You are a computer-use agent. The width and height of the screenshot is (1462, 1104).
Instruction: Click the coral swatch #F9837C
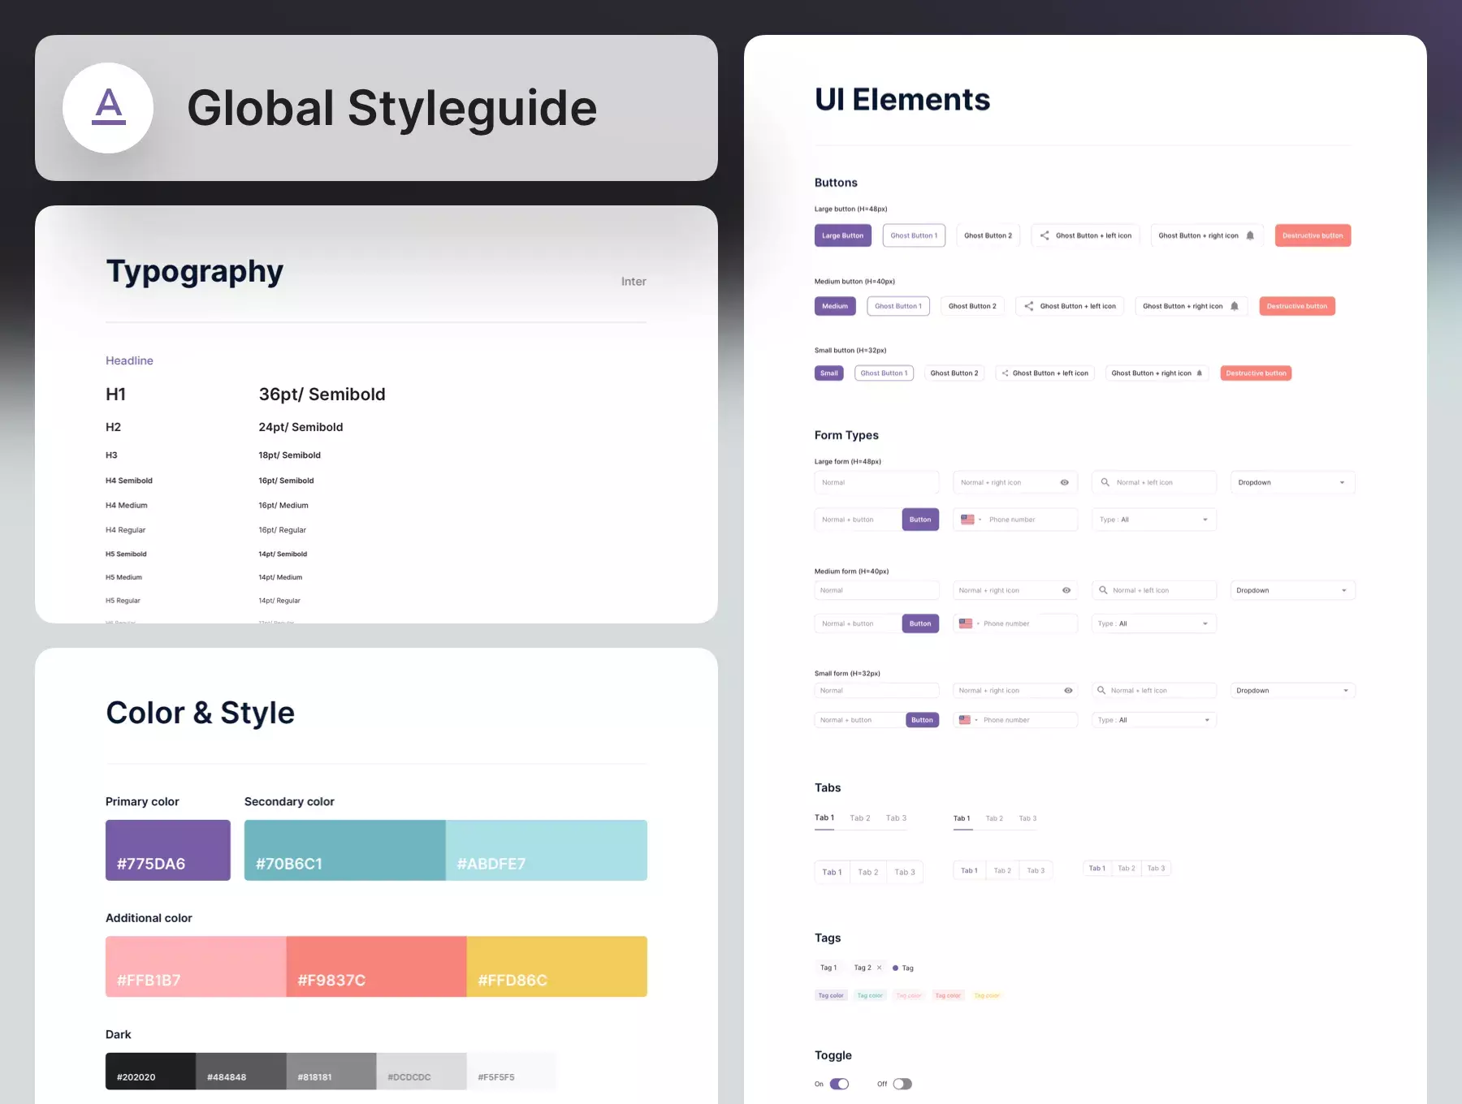coord(377,967)
